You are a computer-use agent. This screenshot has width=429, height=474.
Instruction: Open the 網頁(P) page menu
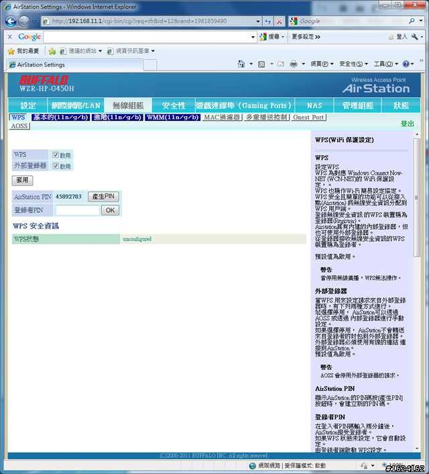click(322, 64)
